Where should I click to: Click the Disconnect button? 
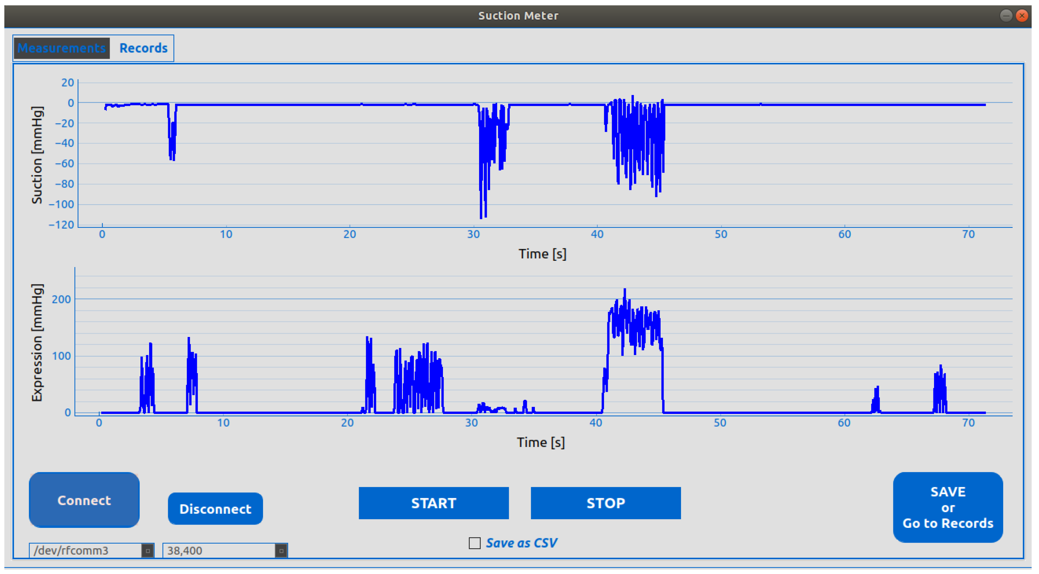215,509
